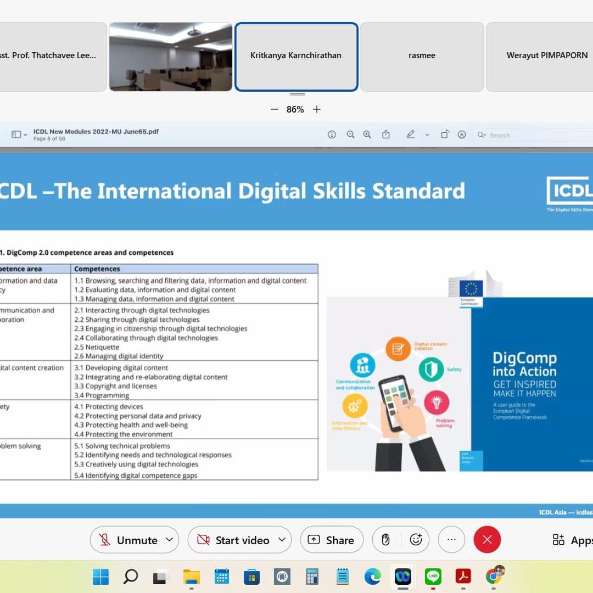Select Kritkanya Karnchirathan participant tile

(296, 56)
